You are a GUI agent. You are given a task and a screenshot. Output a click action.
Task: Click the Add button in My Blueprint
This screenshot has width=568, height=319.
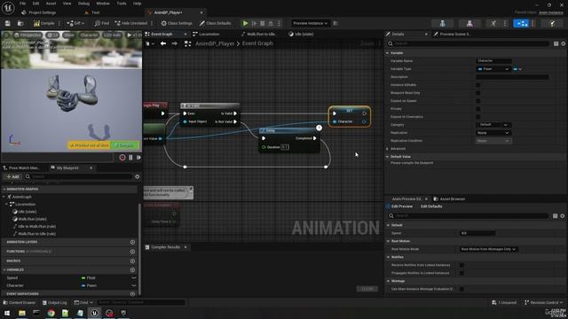pyautogui.click(x=12, y=176)
